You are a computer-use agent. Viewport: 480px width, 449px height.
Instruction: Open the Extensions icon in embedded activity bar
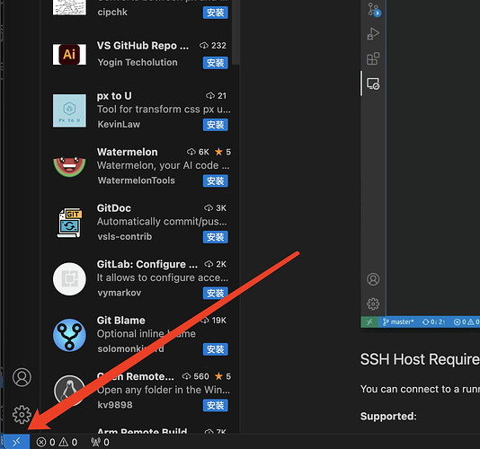[373, 58]
